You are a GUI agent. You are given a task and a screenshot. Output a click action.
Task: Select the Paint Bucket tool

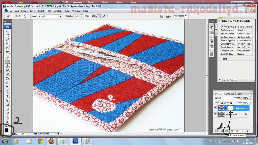7,78
